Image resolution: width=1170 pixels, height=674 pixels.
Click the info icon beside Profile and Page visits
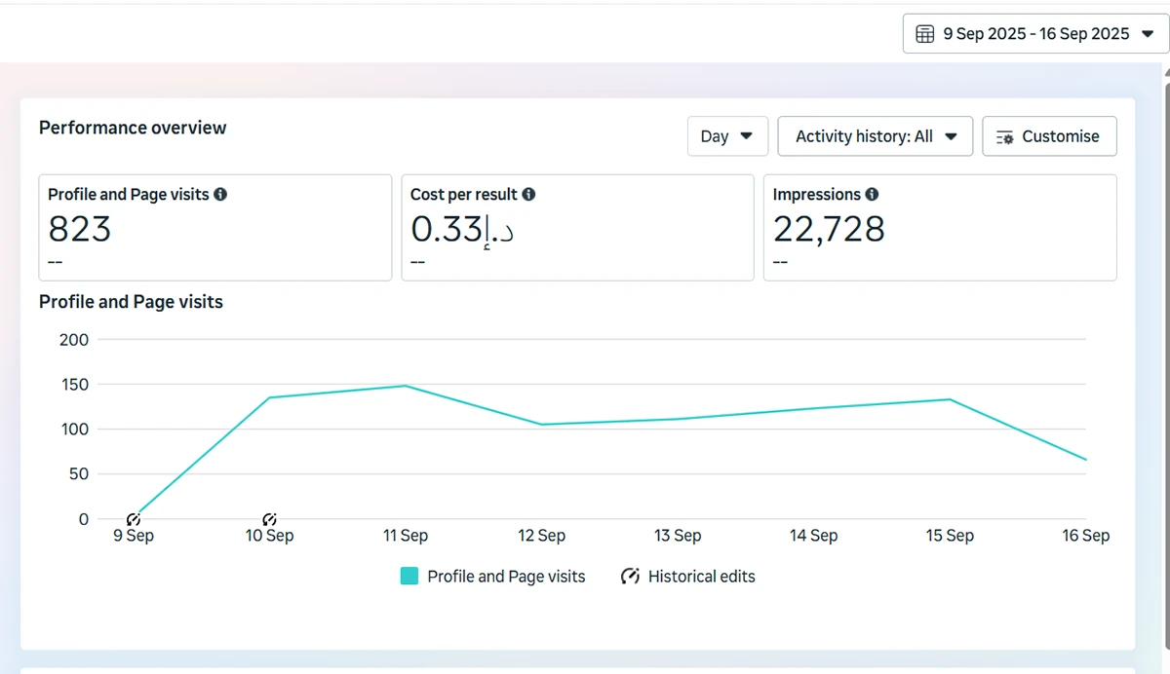pos(220,195)
